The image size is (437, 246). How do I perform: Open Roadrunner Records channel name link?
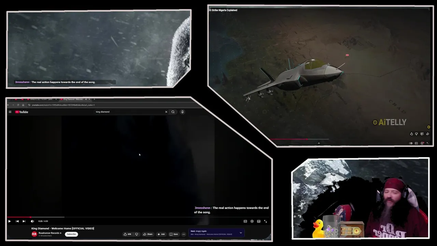[49, 233]
